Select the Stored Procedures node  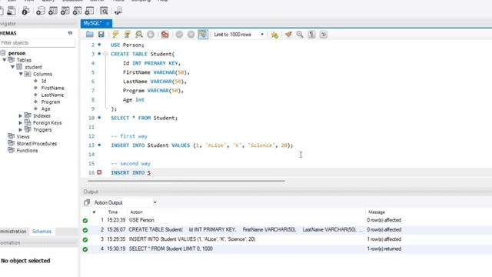pyautogui.click(x=37, y=144)
